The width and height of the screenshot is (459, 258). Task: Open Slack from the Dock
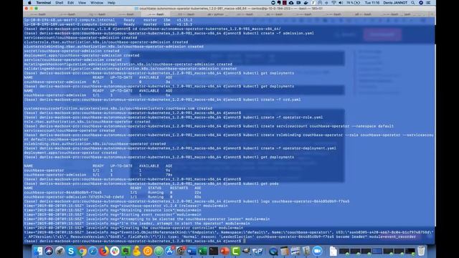click(115, 251)
